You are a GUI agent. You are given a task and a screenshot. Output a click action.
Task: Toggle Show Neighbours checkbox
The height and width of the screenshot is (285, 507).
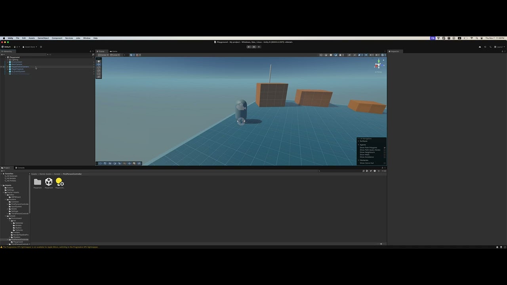(385, 152)
